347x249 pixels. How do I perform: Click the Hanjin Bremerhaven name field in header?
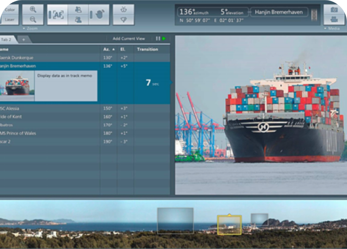coord(279,12)
